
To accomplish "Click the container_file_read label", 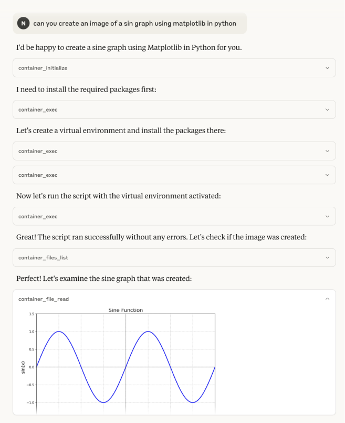I will tap(43, 299).
